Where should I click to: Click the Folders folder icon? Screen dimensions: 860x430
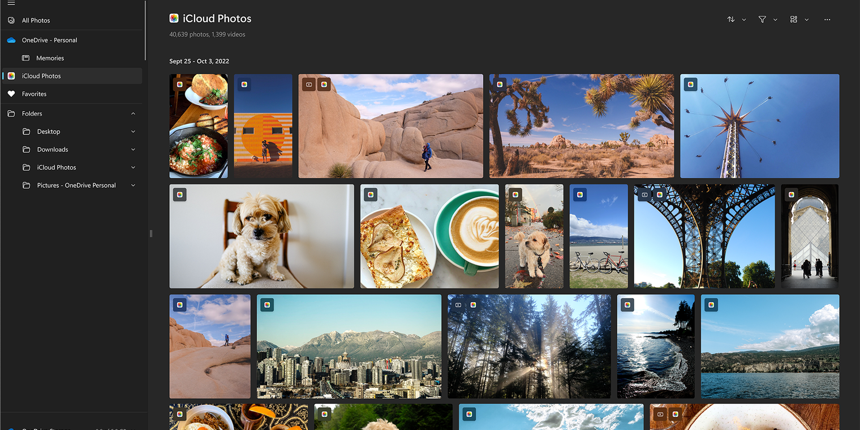(x=11, y=114)
